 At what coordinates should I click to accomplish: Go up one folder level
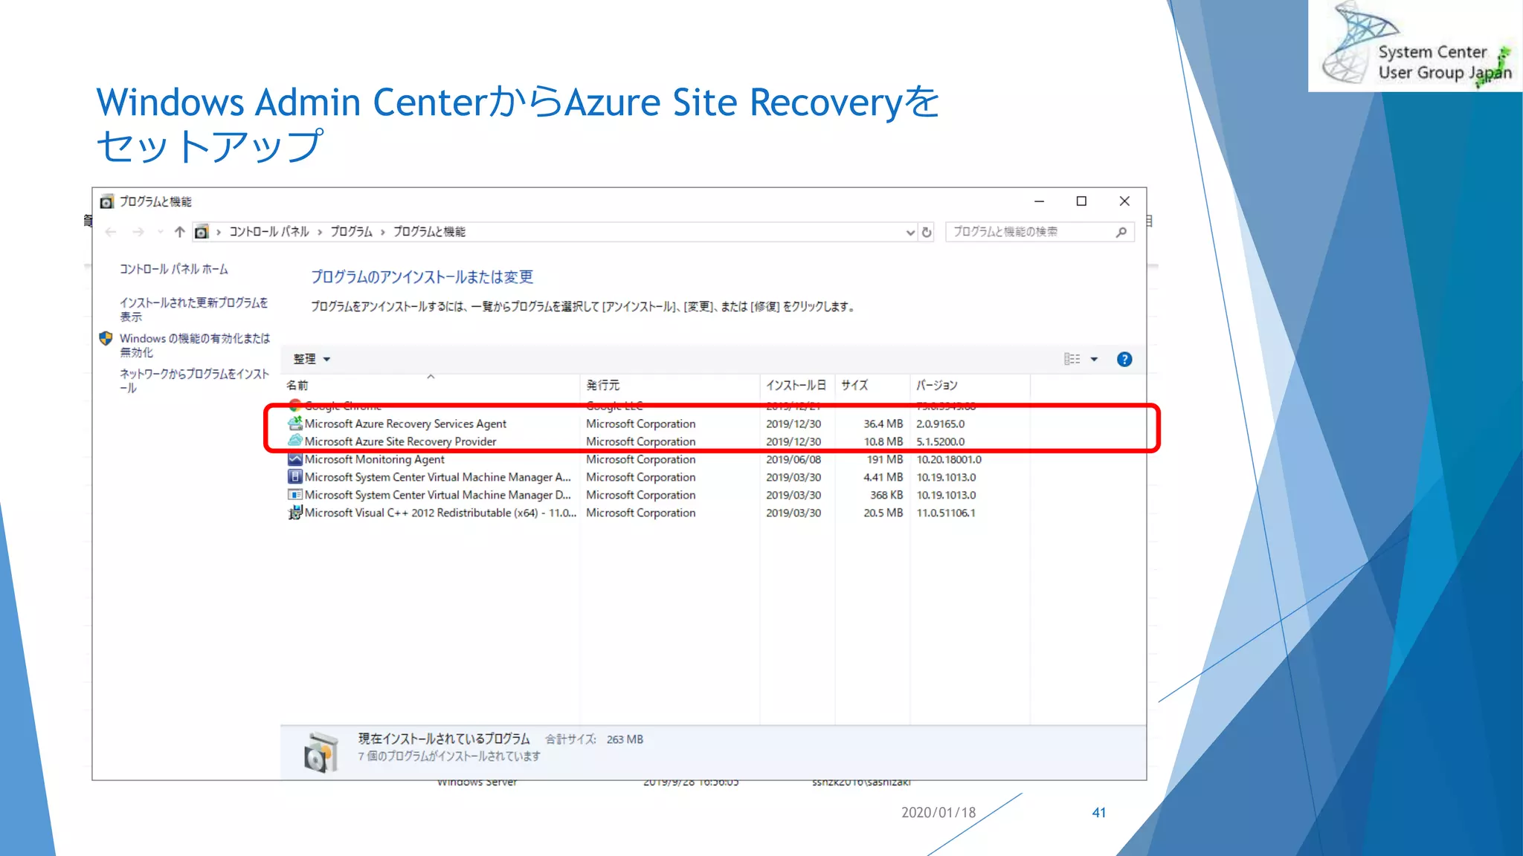coord(179,232)
